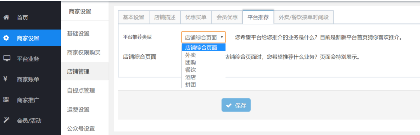Click the QR code icon beside 商家推广
The width and height of the screenshot is (420, 135).
click(x=6, y=100)
